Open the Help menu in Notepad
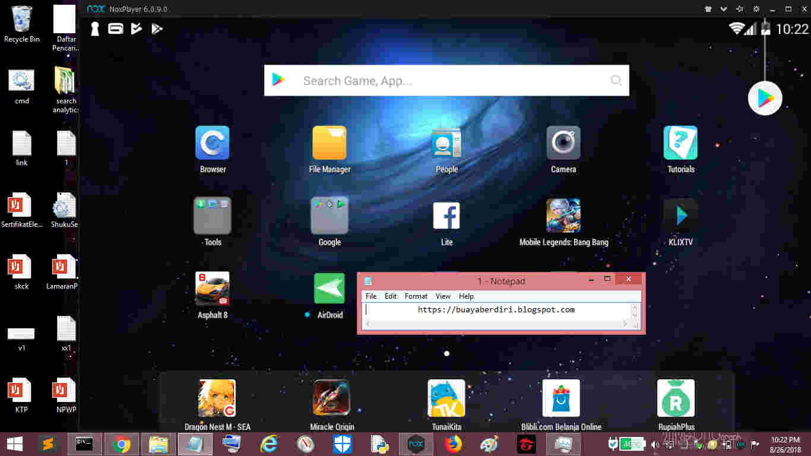The height and width of the screenshot is (456, 811). pos(466,296)
